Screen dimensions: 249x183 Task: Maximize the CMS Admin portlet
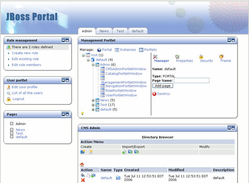pos(233,128)
